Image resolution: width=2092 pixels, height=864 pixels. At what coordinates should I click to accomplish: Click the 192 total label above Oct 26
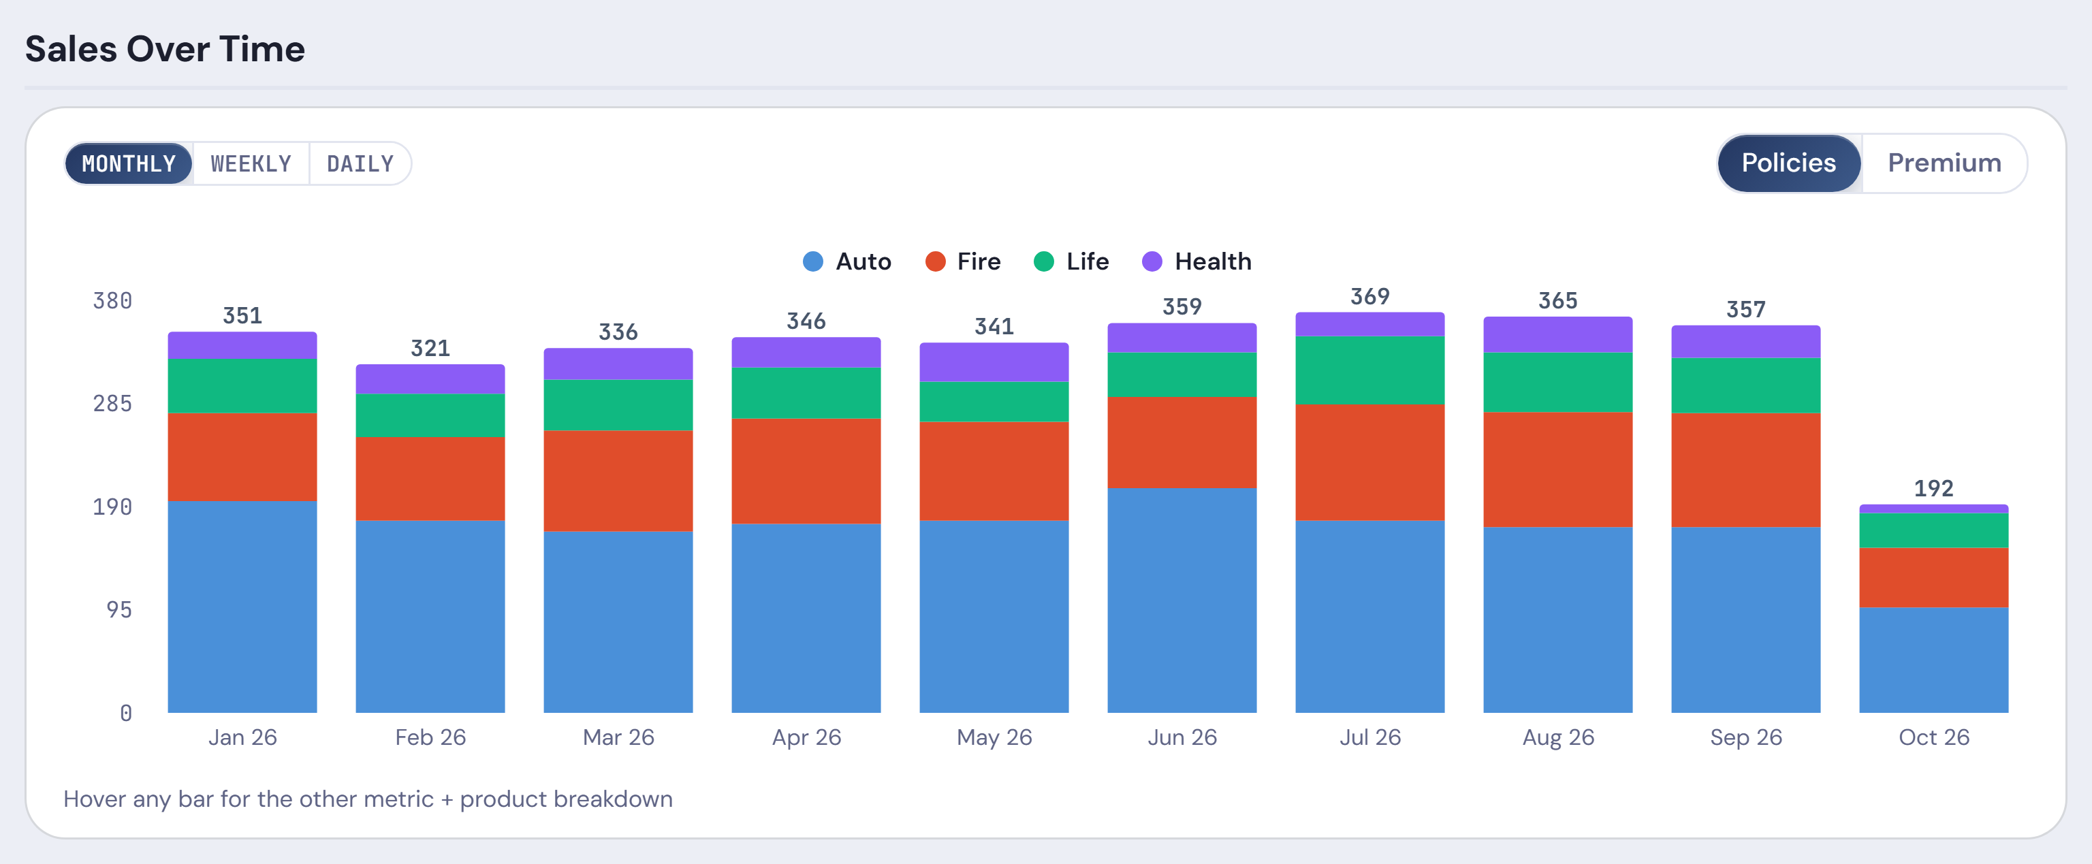(x=1933, y=488)
